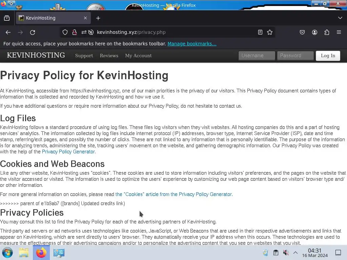Click the Firefox taskbar icon
347x260 pixels.
[41, 253]
